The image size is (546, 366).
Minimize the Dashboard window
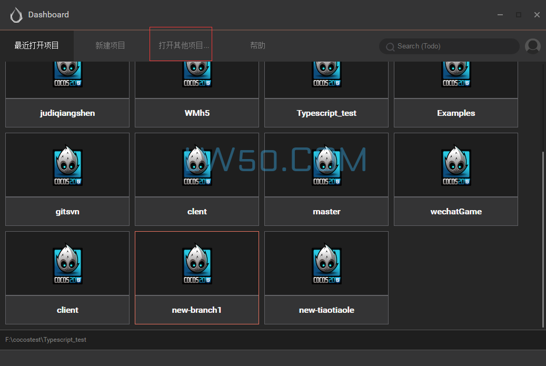[500, 15]
